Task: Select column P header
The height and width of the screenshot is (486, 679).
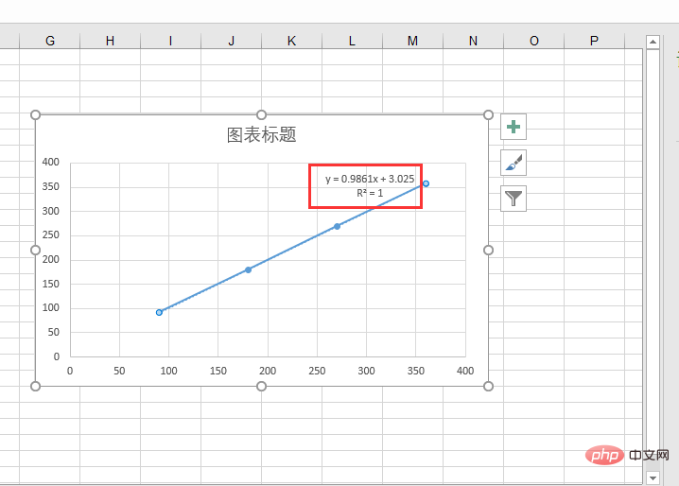Action: pos(594,42)
